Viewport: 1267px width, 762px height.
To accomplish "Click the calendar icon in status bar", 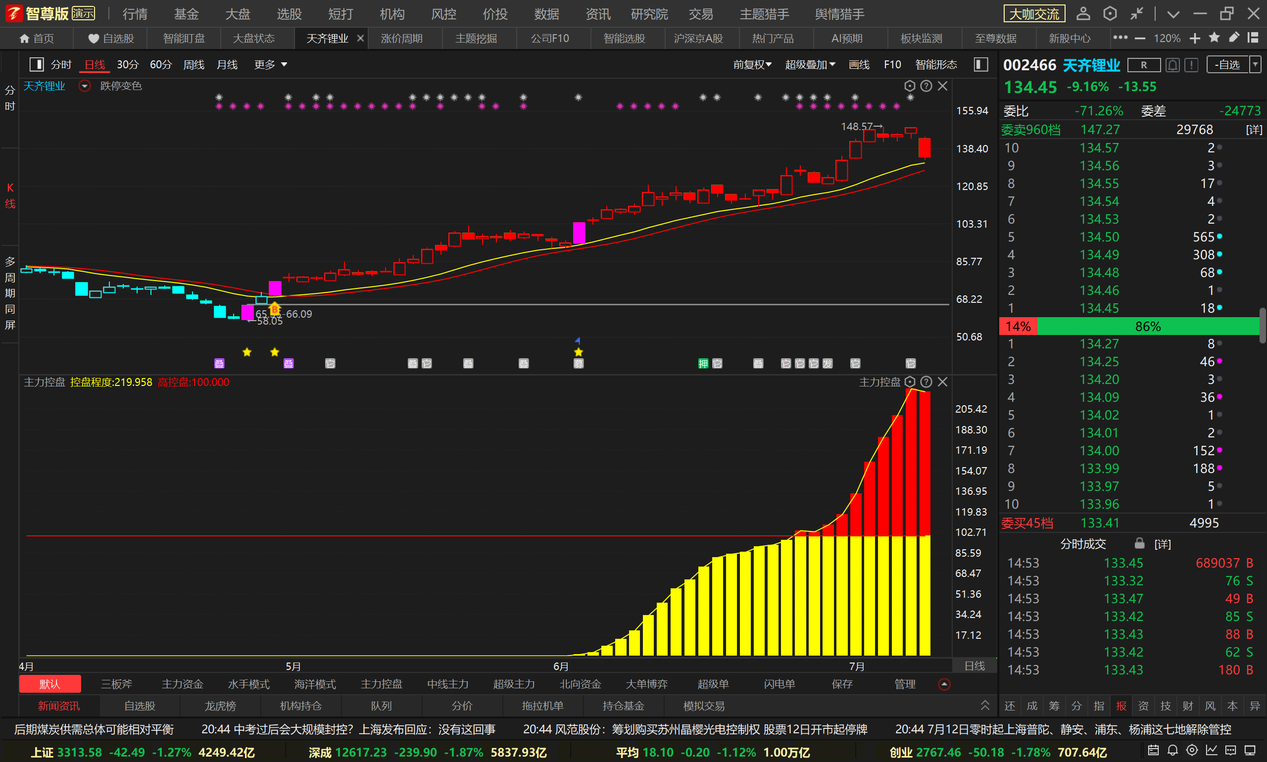I will (x=1154, y=750).
